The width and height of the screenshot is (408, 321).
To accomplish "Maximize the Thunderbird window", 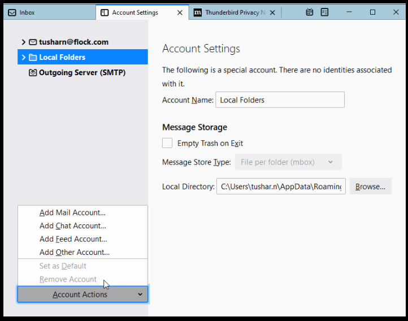I will pyautogui.click(x=372, y=12).
